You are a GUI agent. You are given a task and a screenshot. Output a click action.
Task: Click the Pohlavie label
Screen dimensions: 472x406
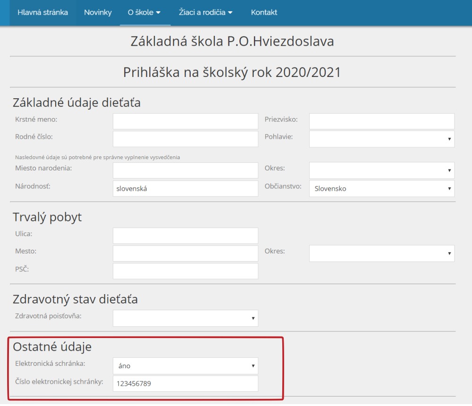[279, 137]
